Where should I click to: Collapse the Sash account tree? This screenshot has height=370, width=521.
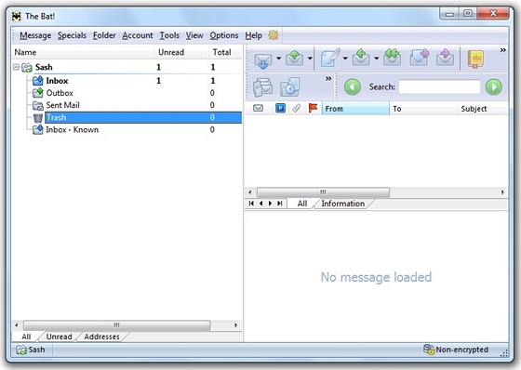pyautogui.click(x=16, y=67)
